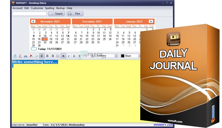
Task: Open the Backup menu
Action: point(60,8)
